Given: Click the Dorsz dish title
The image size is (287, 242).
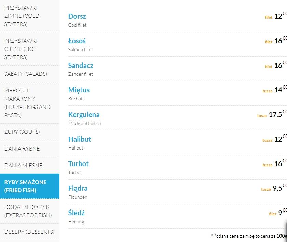Looking at the screenshot, I should coord(77,16).
